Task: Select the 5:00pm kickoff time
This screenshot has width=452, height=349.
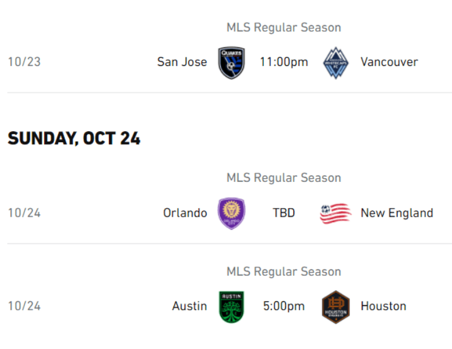Action: (283, 306)
